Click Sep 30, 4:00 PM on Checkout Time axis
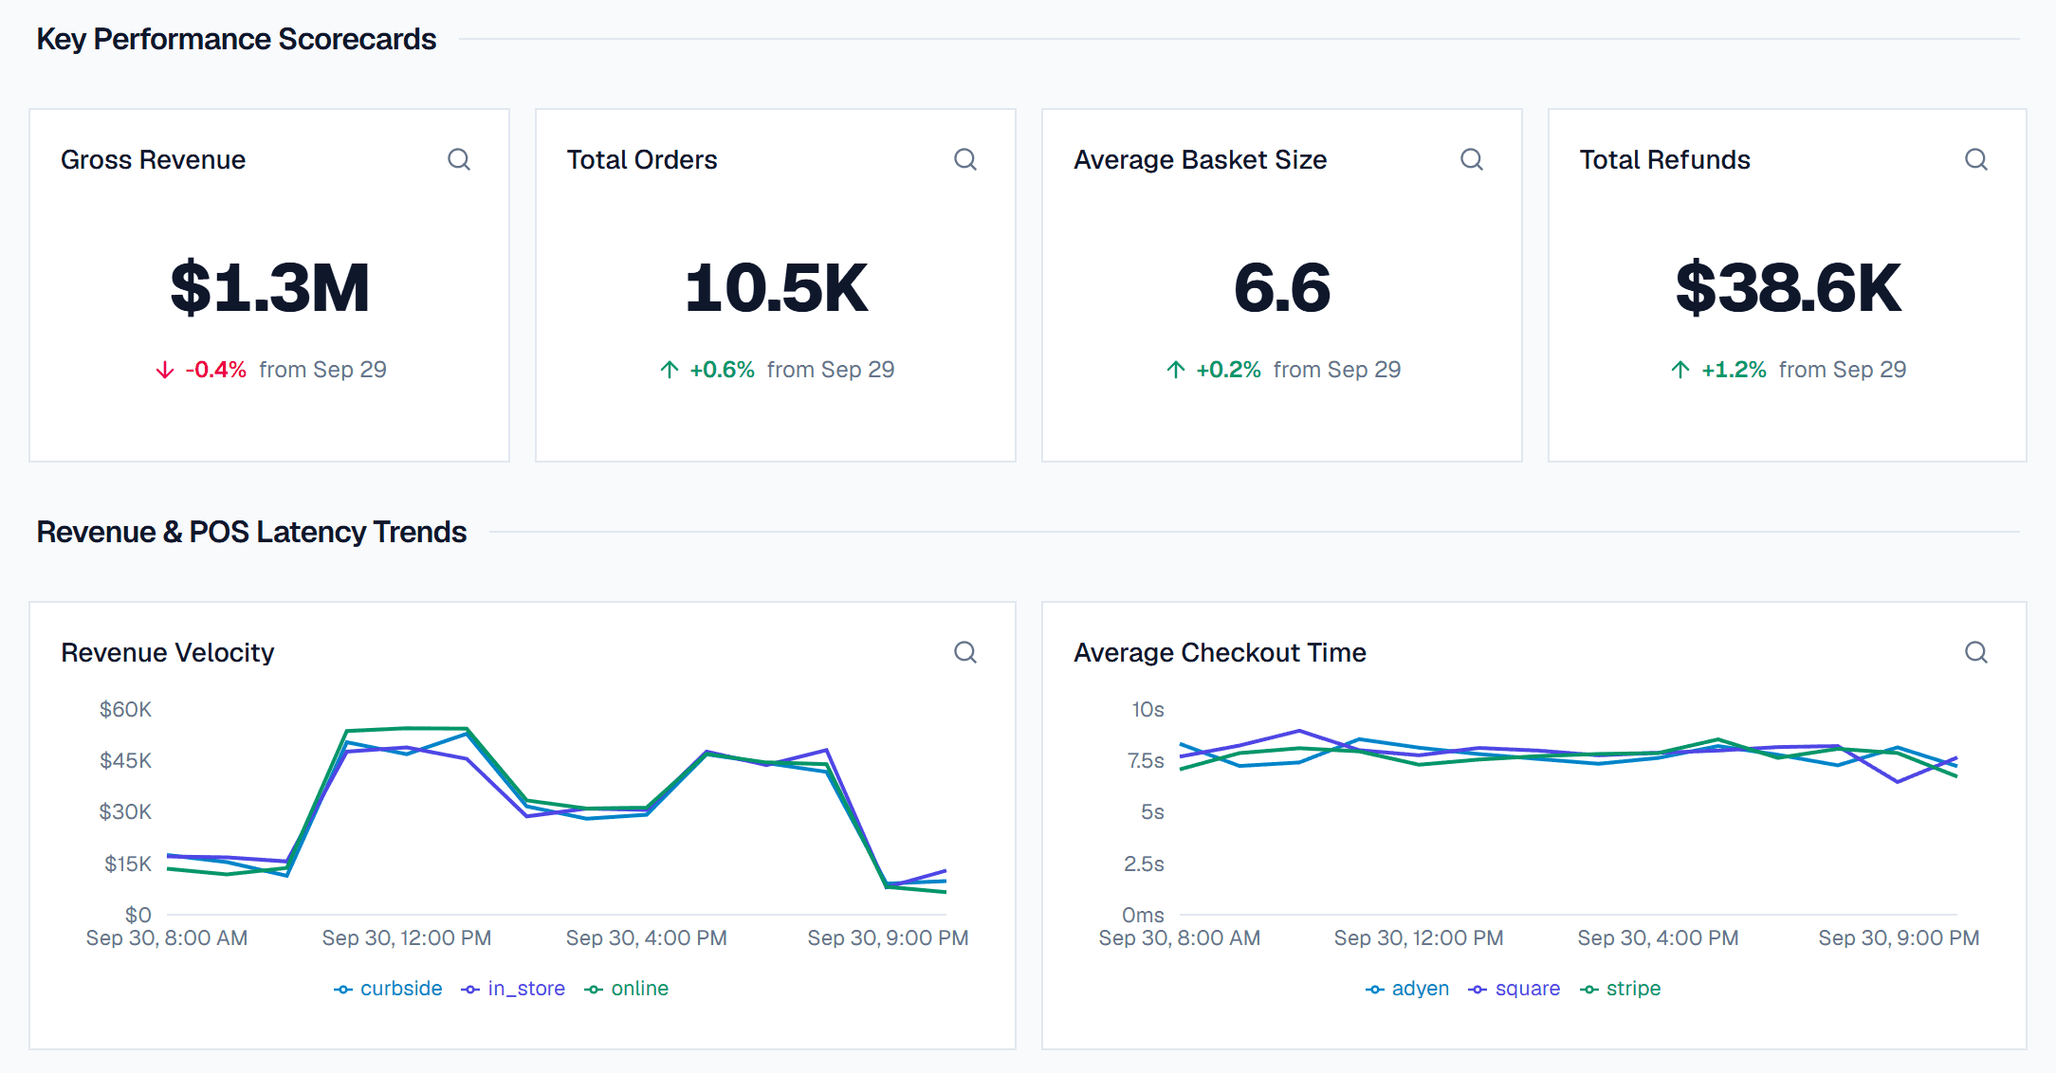Viewport: 2056px width, 1073px height. (x=1658, y=938)
